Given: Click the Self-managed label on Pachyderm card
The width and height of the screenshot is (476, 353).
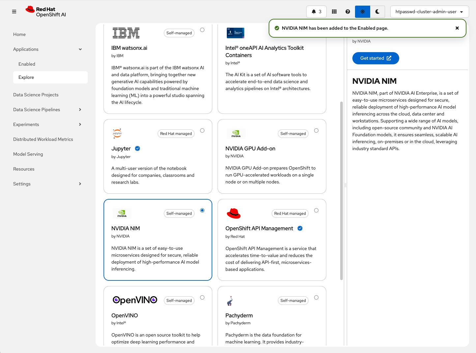Looking at the screenshot, I should (x=293, y=301).
